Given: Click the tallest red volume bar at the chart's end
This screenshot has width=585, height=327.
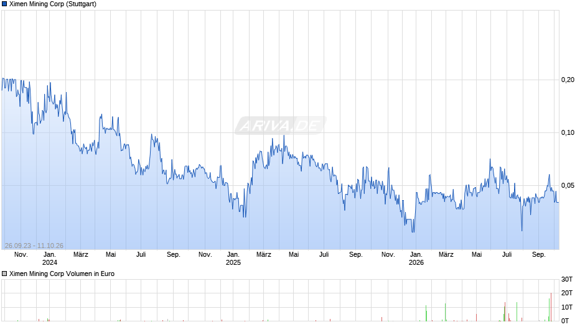Looking at the screenshot, I should click(x=551, y=307).
